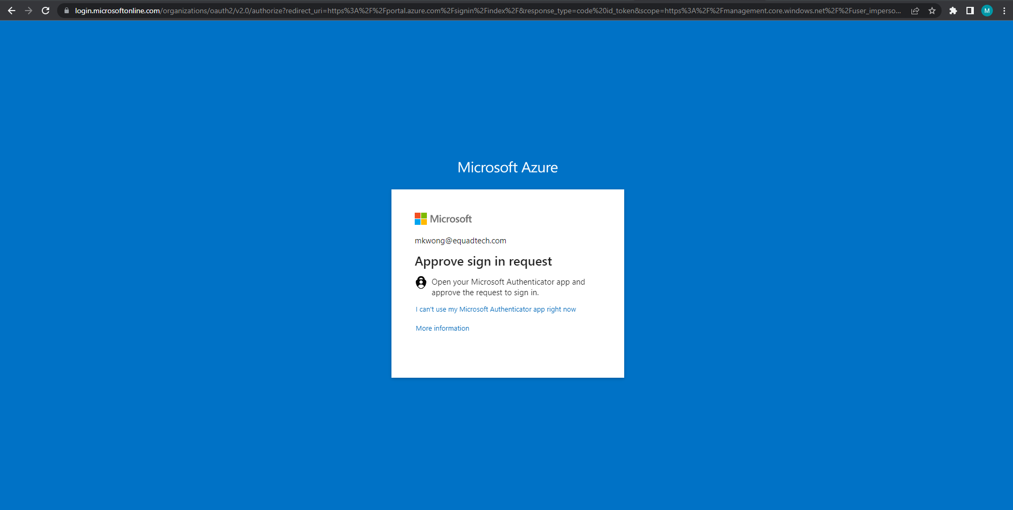Share this page using share icon
Viewport: 1013px width, 510px height.
click(x=915, y=11)
